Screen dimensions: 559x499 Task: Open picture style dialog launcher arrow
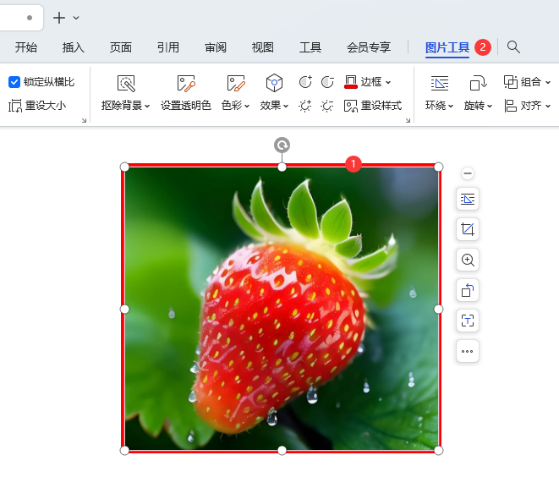[x=408, y=120]
